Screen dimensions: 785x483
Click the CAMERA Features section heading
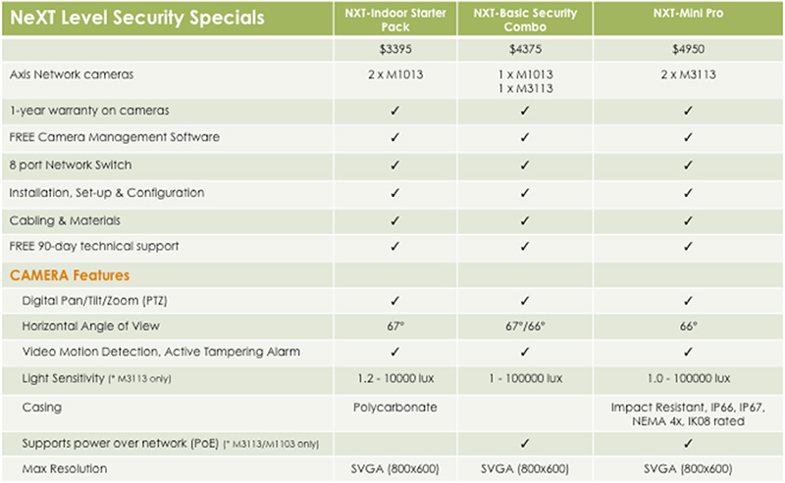[70, 275]
